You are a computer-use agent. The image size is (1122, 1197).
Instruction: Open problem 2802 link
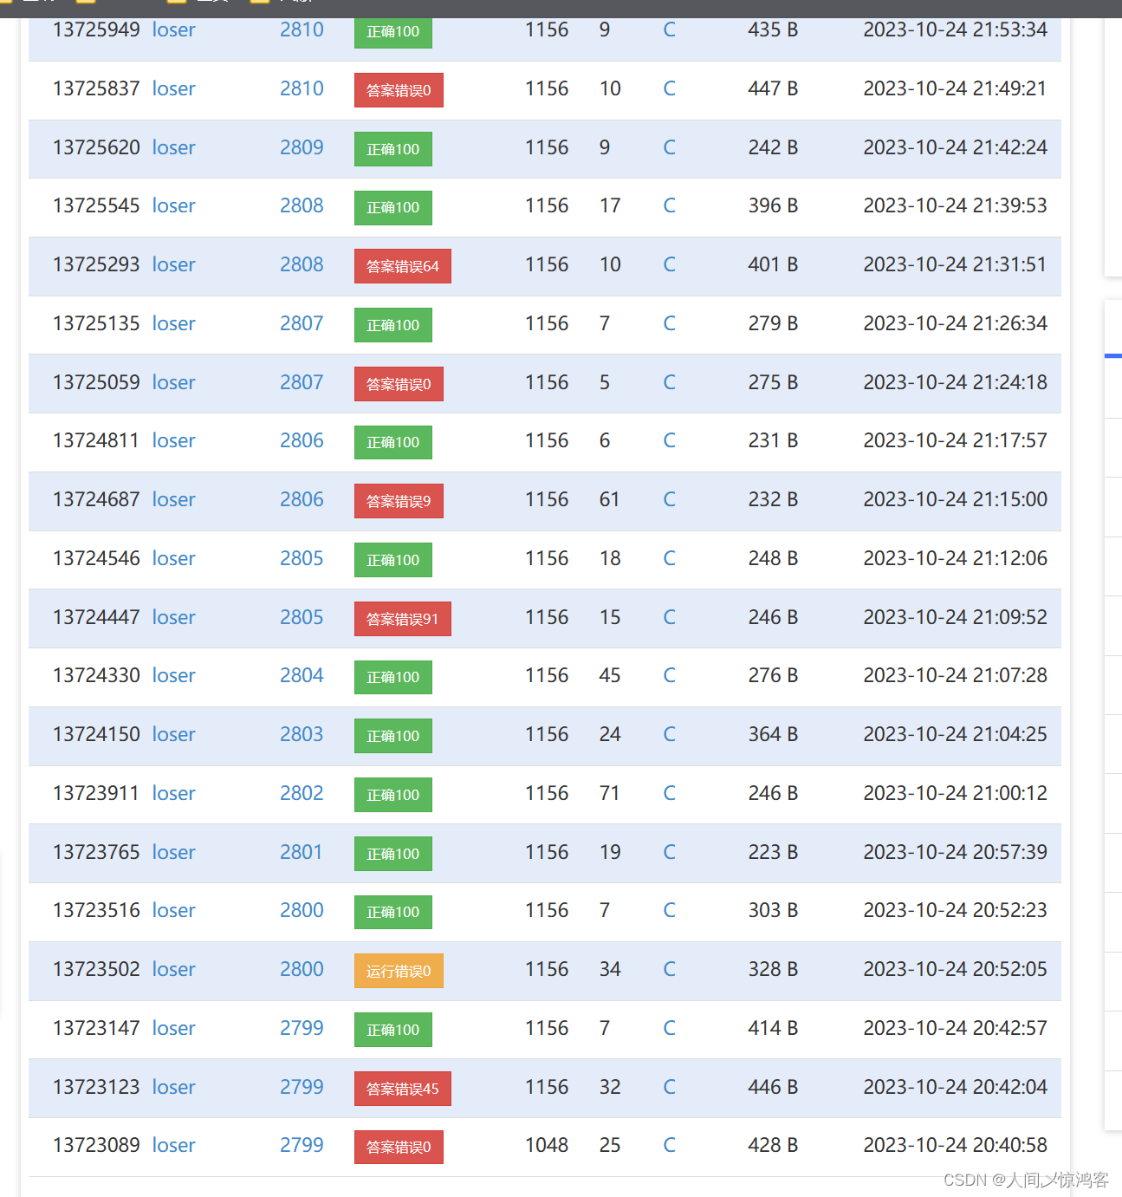302,793
